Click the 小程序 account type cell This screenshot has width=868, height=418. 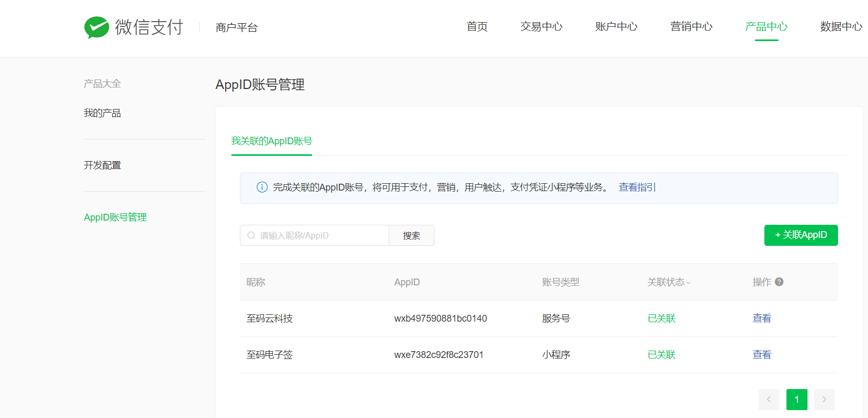click(x=556, y=355)
